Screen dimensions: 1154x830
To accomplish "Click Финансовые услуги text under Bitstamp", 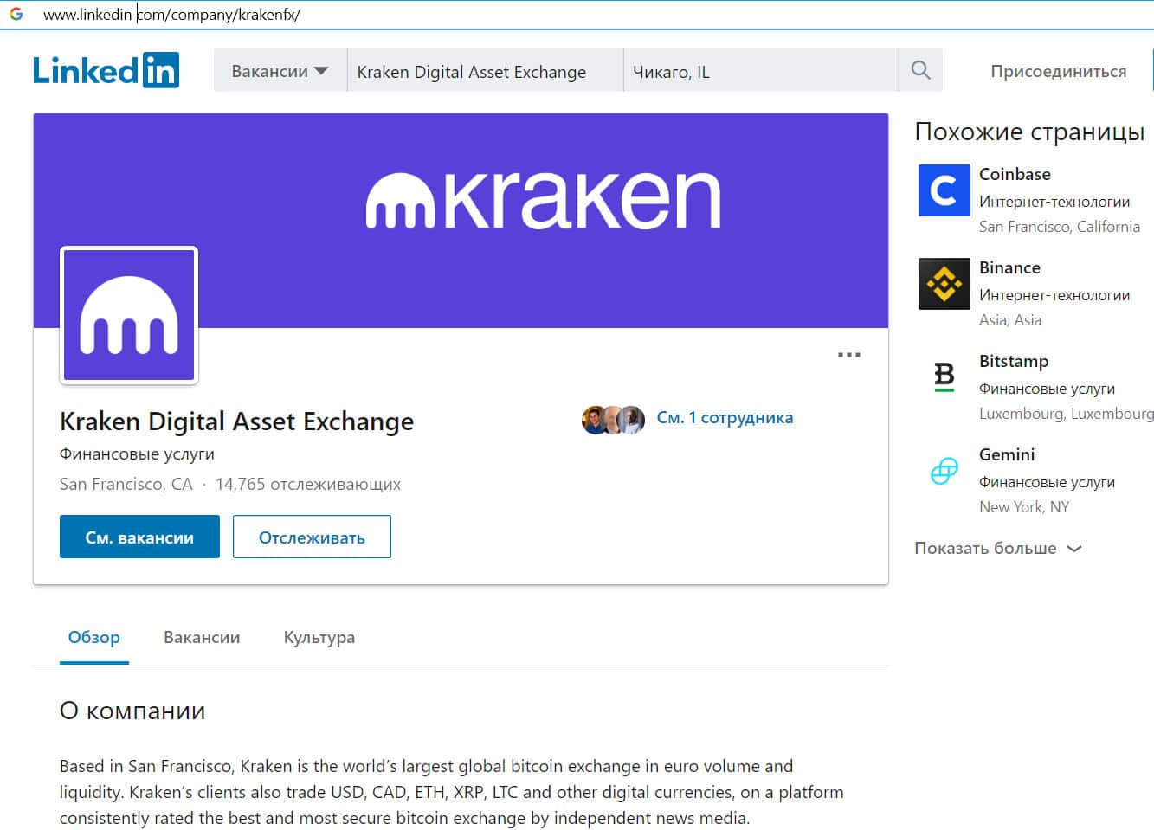I will [1047, 389].
